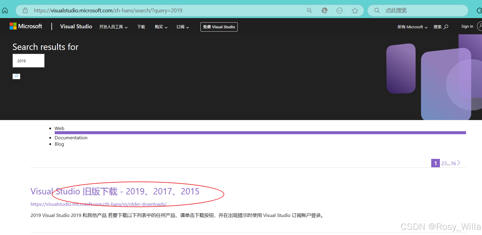
Task: Expand the 开发人员工具 dropdown menu
Action: [x=114, y=27]
